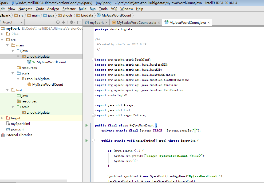Open the Run menu

click(x=93, y=9)
